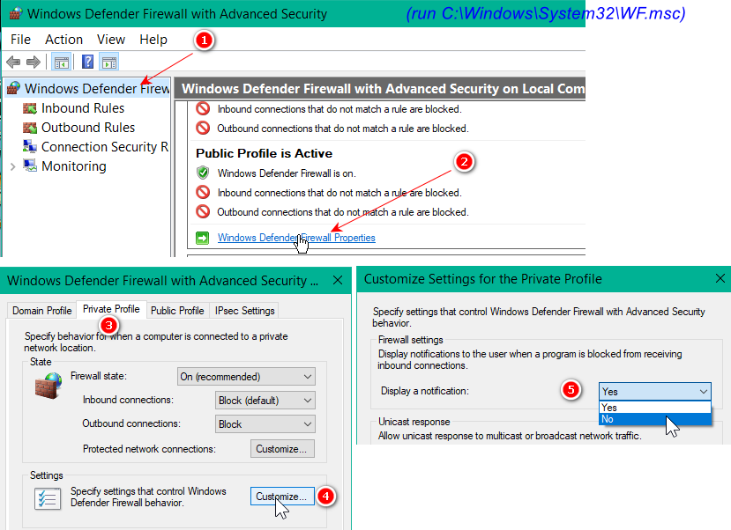Screen dimensions: 731x530
Task: Open the Firewall state dropdown
Action: click(246, 377)
